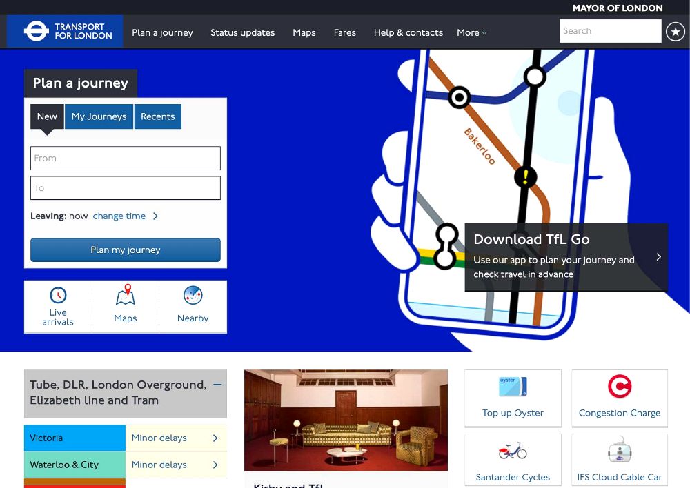Screen dimensions: 690x488
Task: Open Help & contacts nav item
Action: click(x=408, y=32)
